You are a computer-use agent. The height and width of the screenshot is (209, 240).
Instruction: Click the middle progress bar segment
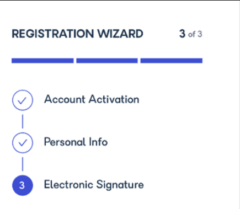point(107,61)
